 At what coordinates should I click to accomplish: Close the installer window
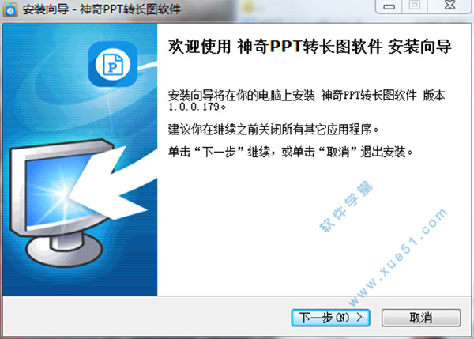(x=450, y=6)
